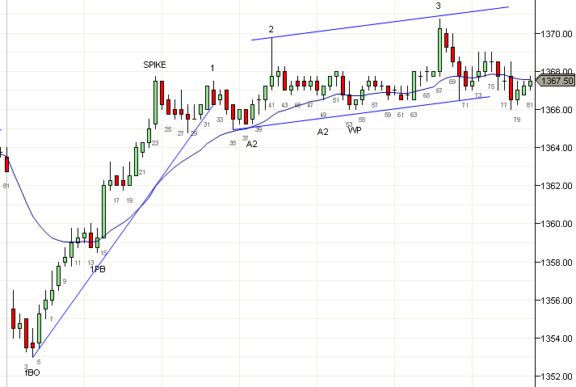Click the 1356.00 price axis label
Screen dimensions: 576x387
coord(556,301)
